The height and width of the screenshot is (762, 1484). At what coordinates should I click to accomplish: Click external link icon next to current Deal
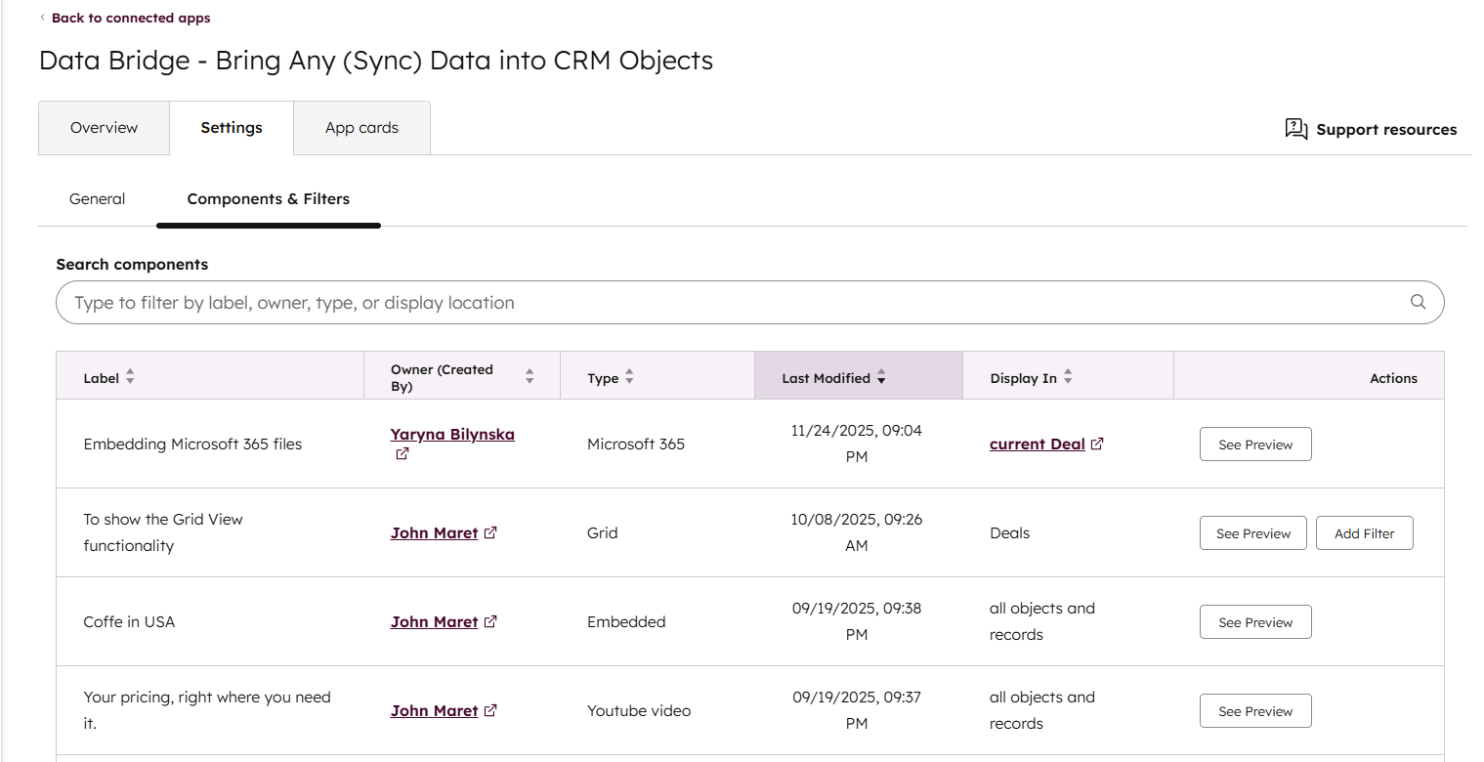pos(1097,444)
